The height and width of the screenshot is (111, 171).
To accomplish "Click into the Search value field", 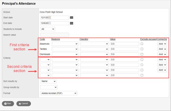I will (55, 35).
